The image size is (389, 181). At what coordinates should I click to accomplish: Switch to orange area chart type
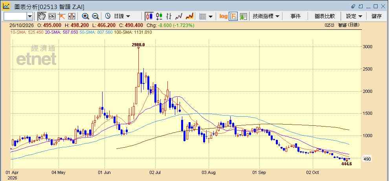[189, 16]
